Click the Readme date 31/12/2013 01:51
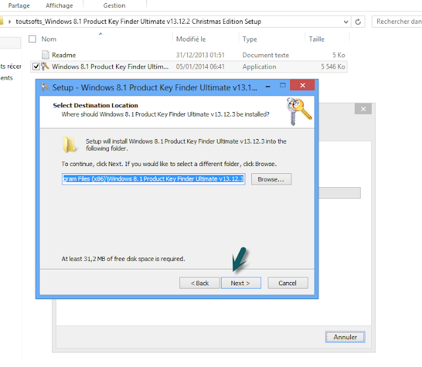 (x=200, y=55)
